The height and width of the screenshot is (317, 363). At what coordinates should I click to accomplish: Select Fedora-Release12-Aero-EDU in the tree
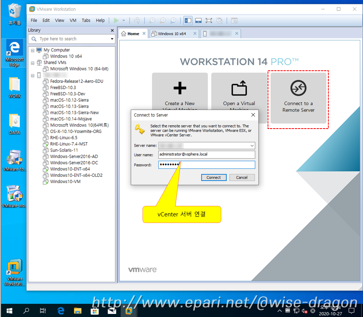[76, 81]
